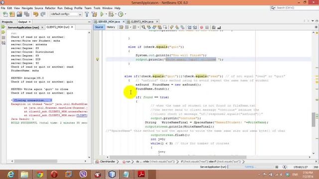Click the Previous Bookmark icon
Image resolution: width=319 pixels, height=179 pixels.
tap(172, 27)
